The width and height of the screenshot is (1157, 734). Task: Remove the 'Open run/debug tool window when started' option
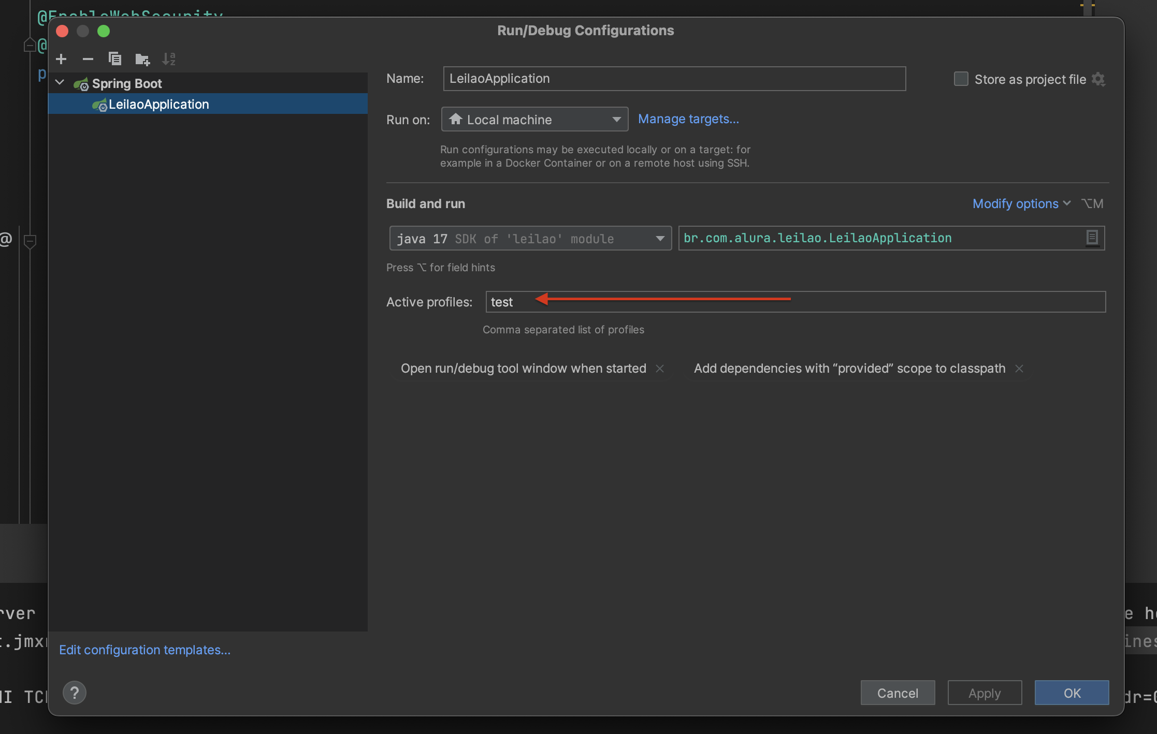click(660, 368)
